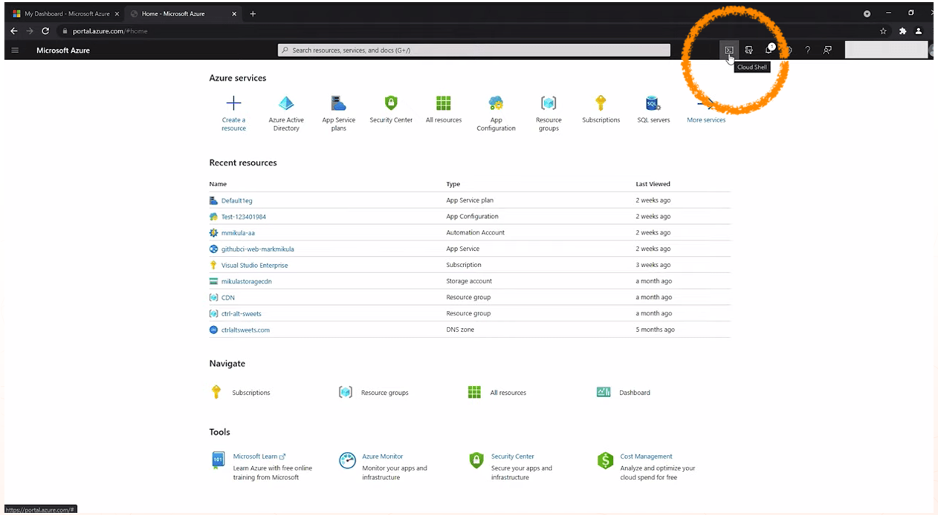
Task: Open a new browser tab
Action: pyautogui.click(x=253, y=13)
